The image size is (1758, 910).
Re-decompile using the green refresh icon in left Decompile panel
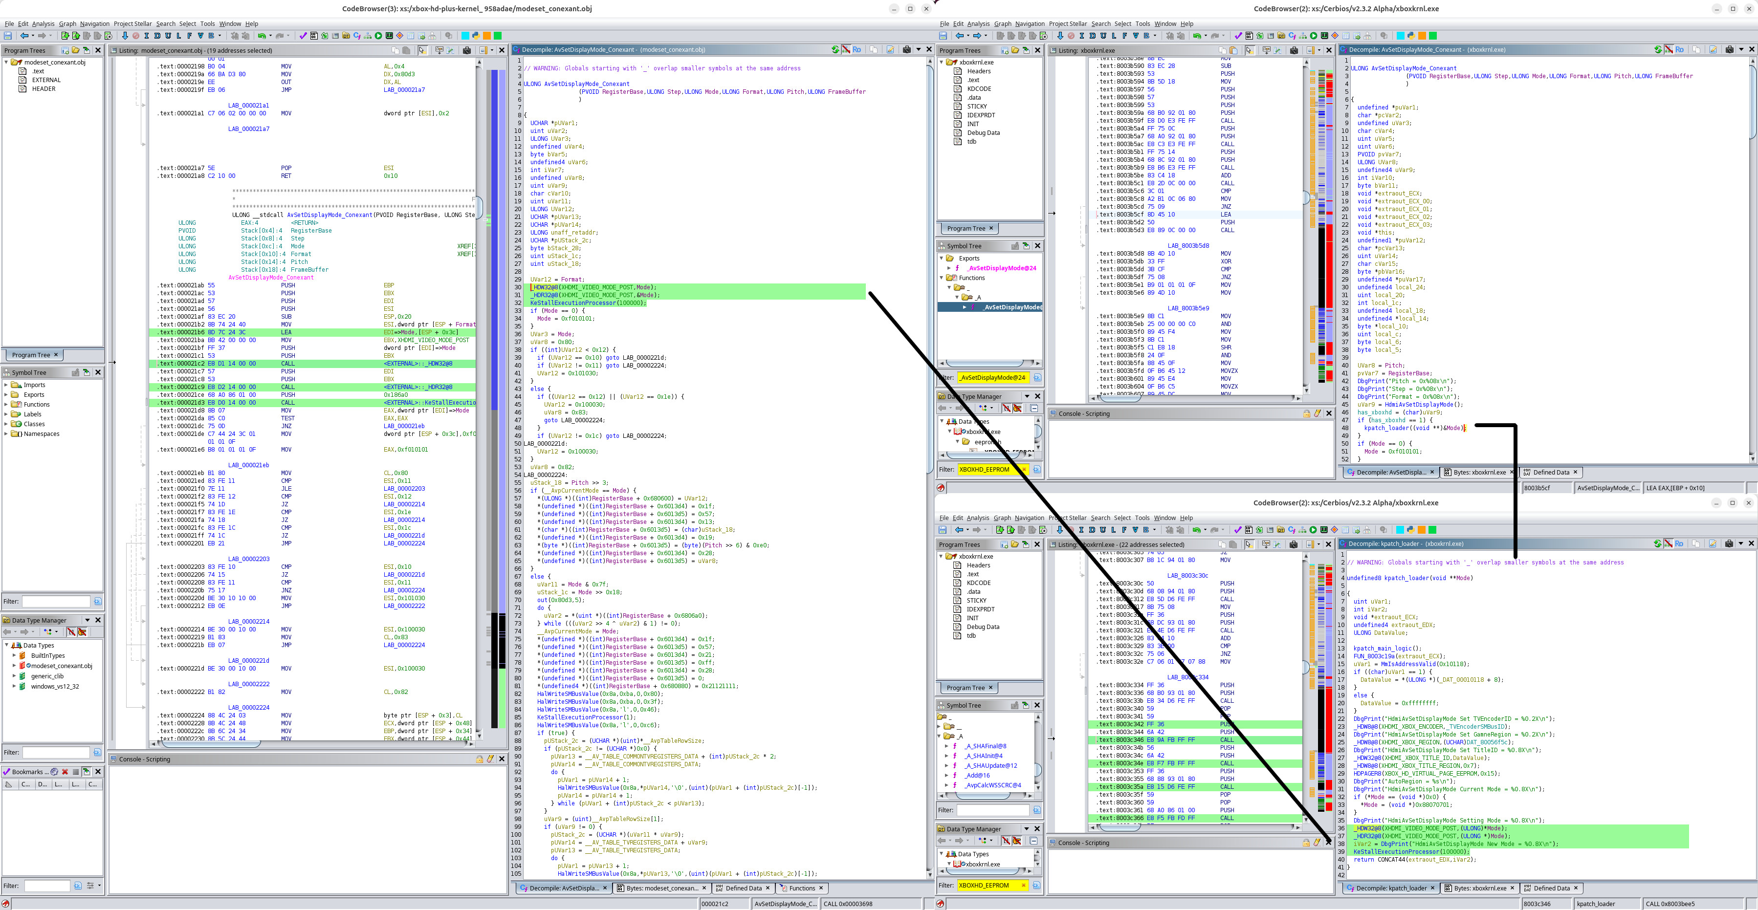pyautogui.click(x=835, y=49)
